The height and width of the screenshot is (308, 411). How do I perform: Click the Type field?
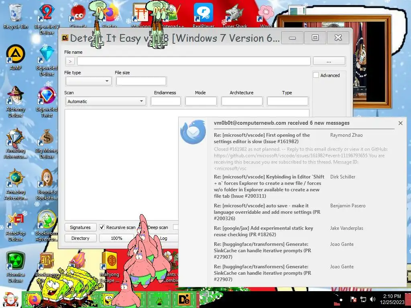(x=287, y=101)
